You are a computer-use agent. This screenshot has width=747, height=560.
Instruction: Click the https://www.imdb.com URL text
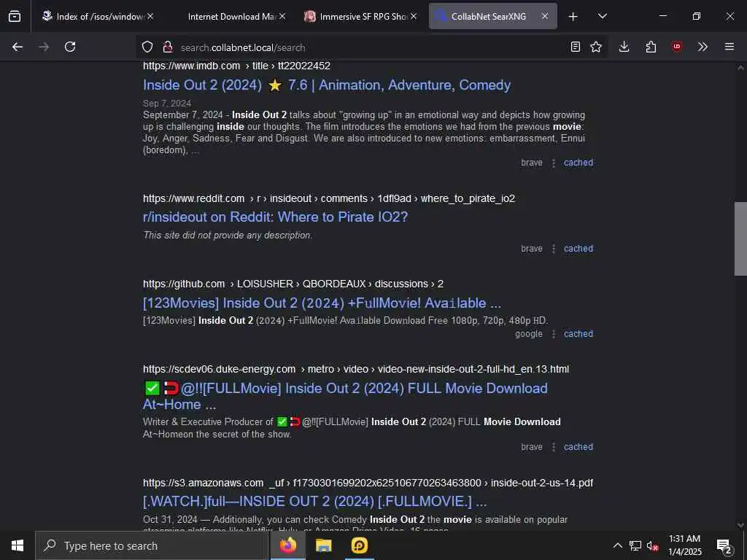click(x=192, y=66)
